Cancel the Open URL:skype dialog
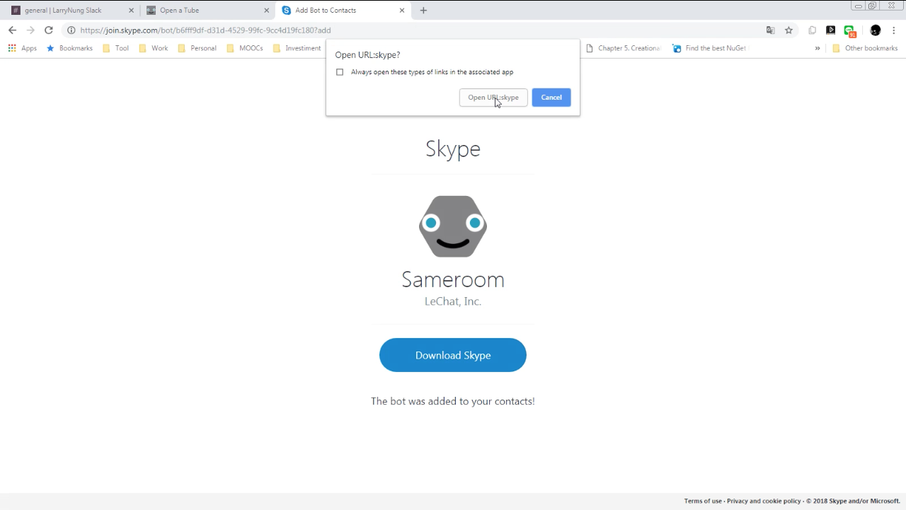 [x=551, y=98]
